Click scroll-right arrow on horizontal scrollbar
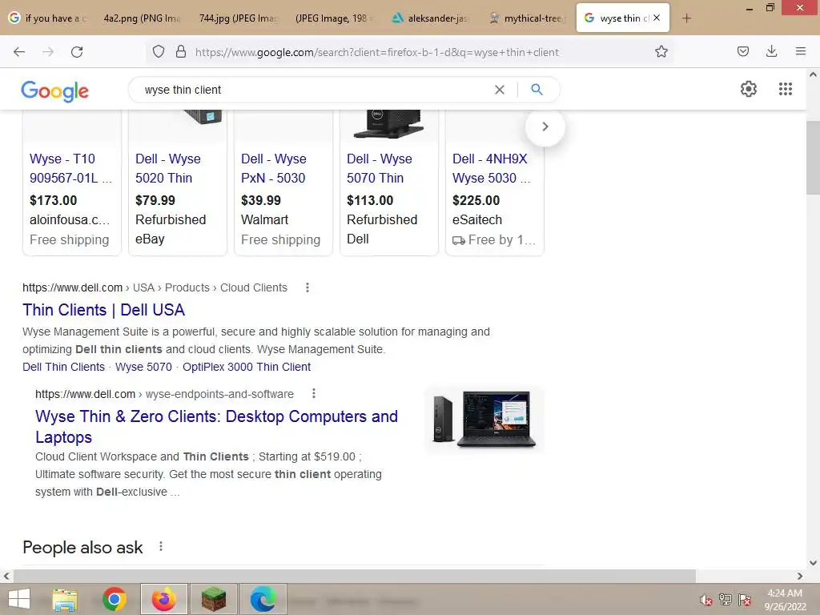Screen dimensions: 820x615 pyautogui.click(x=800, y=577)
